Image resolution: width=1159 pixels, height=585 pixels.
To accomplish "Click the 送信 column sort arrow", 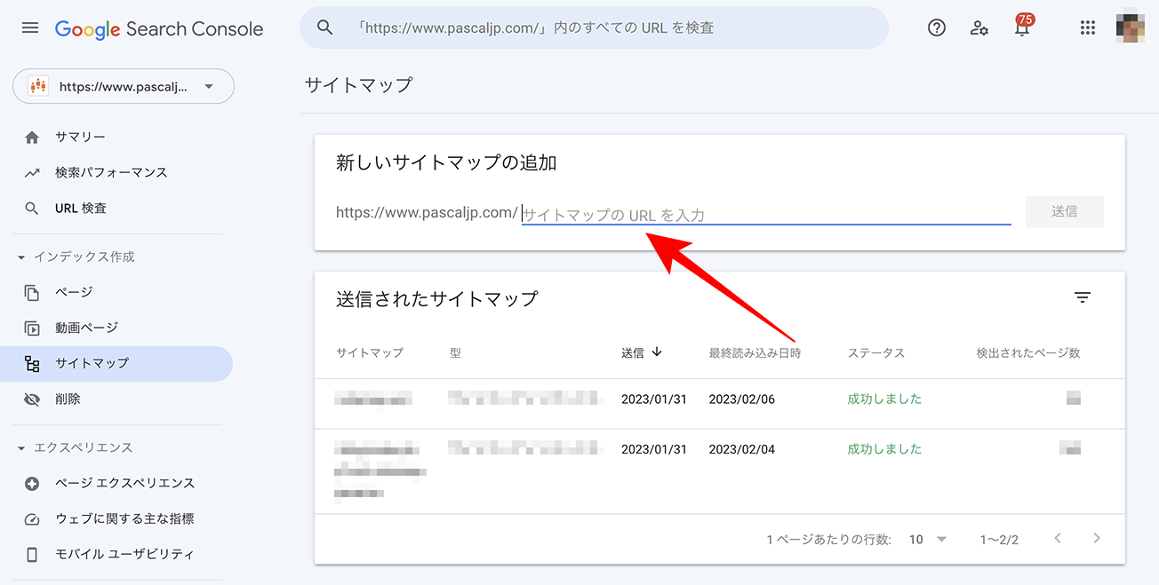I will (657, 352).
